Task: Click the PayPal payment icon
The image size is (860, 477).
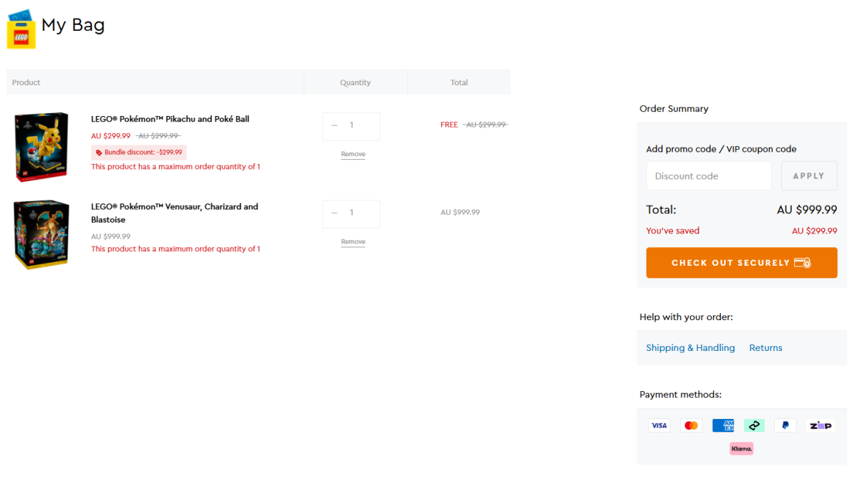Action: coord(785,425)
